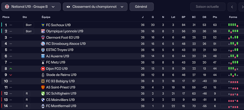Image resolution: width=244 pixels, height=110 pixels.
Task: Click the Barr status badge for FC Sochaux
Action: click(28, 25)
